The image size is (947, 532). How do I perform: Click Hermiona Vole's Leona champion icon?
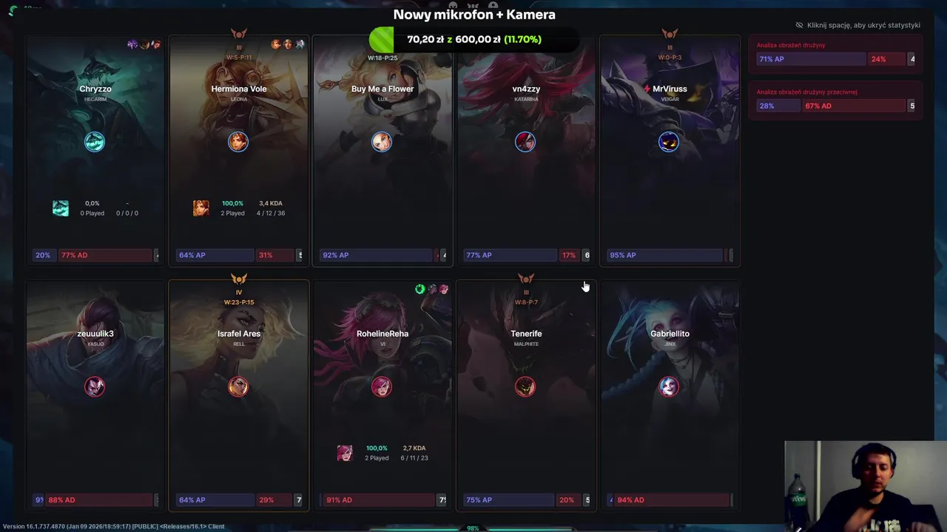point(238,142)
